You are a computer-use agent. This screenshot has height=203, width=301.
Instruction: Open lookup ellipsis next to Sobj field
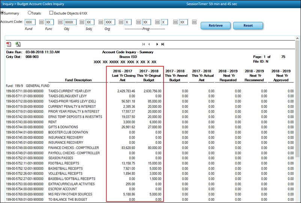[x=100, y=22]
